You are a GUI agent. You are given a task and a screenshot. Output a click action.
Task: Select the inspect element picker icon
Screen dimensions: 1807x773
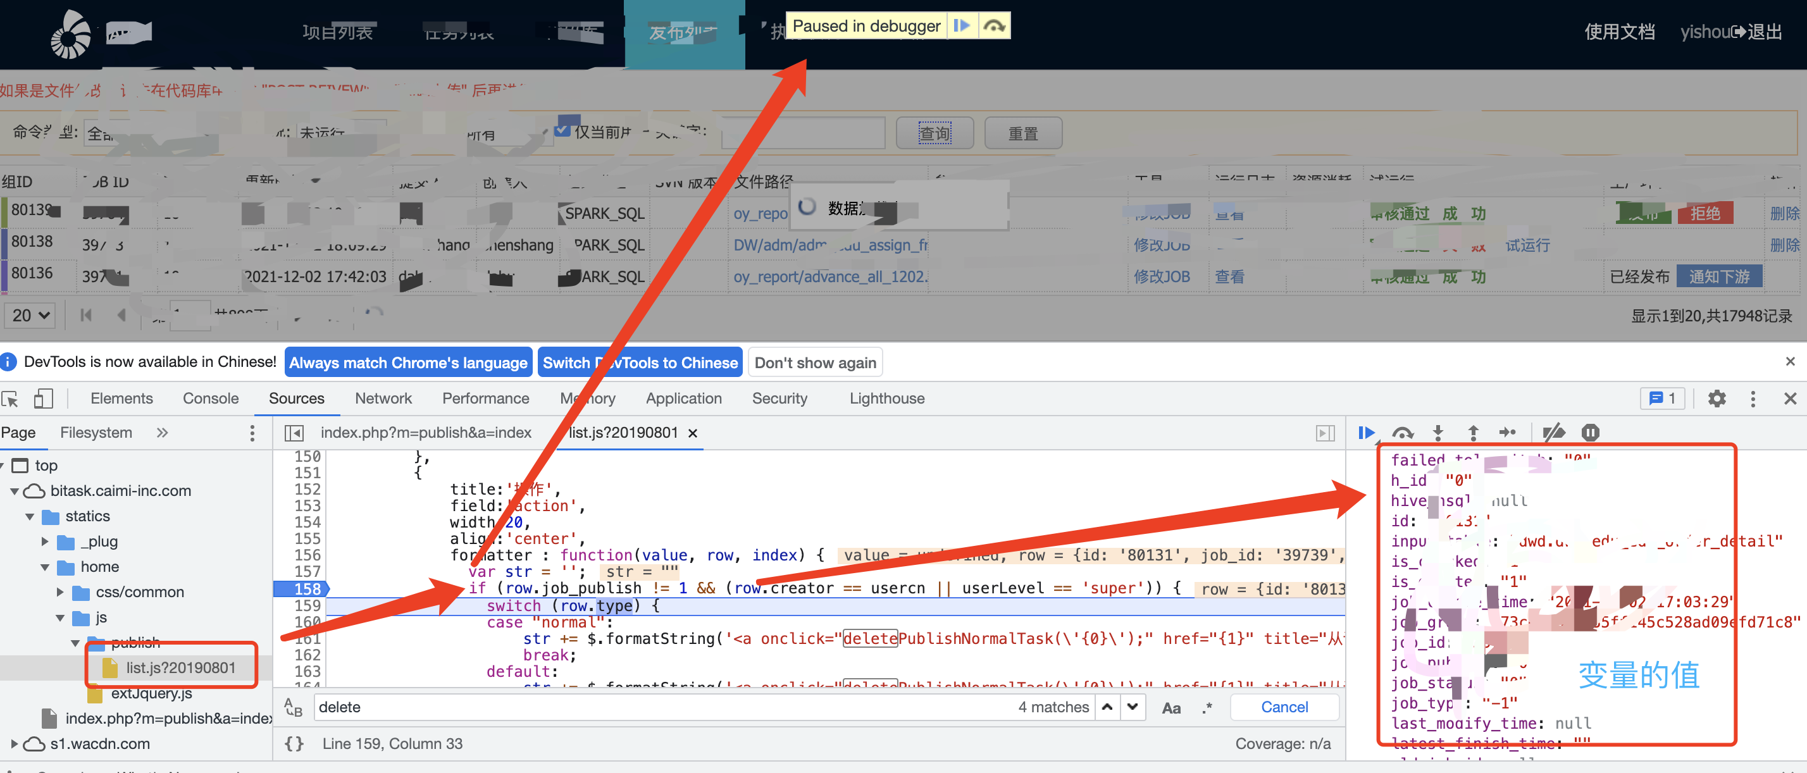(11, 399)
